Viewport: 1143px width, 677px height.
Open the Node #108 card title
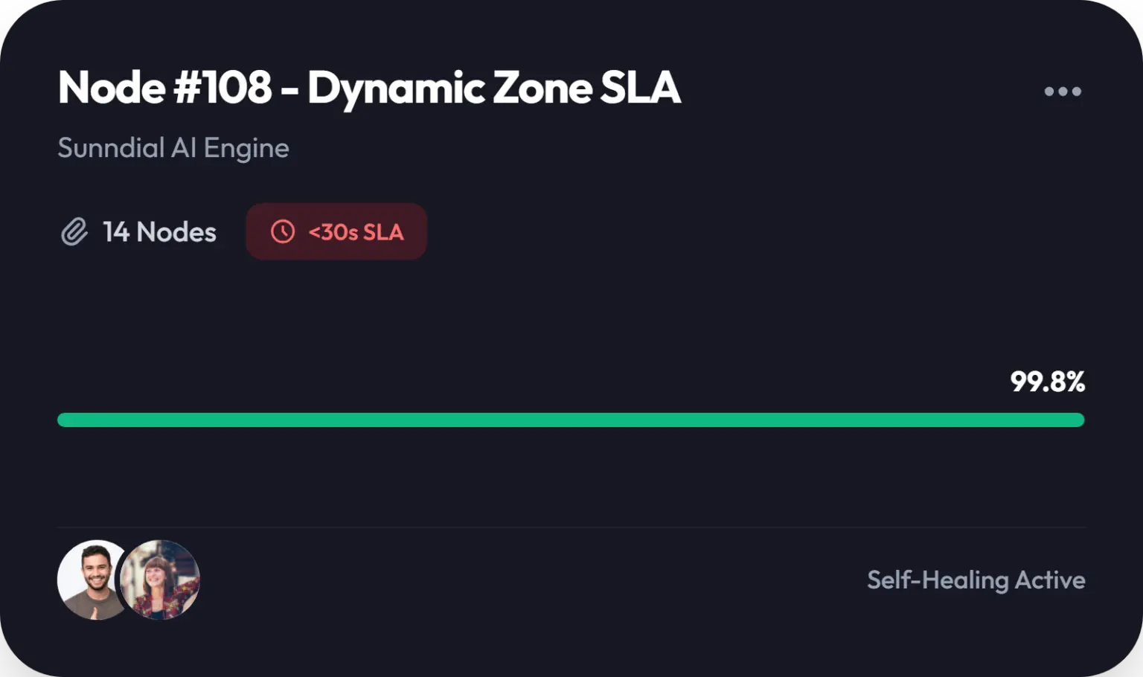pyautogui.click(x=369, y=88)
